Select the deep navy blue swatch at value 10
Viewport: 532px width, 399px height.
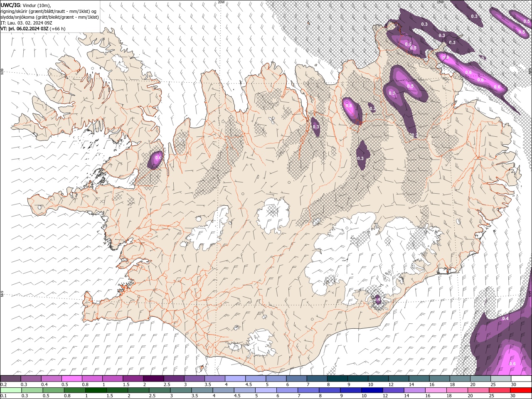372,390
